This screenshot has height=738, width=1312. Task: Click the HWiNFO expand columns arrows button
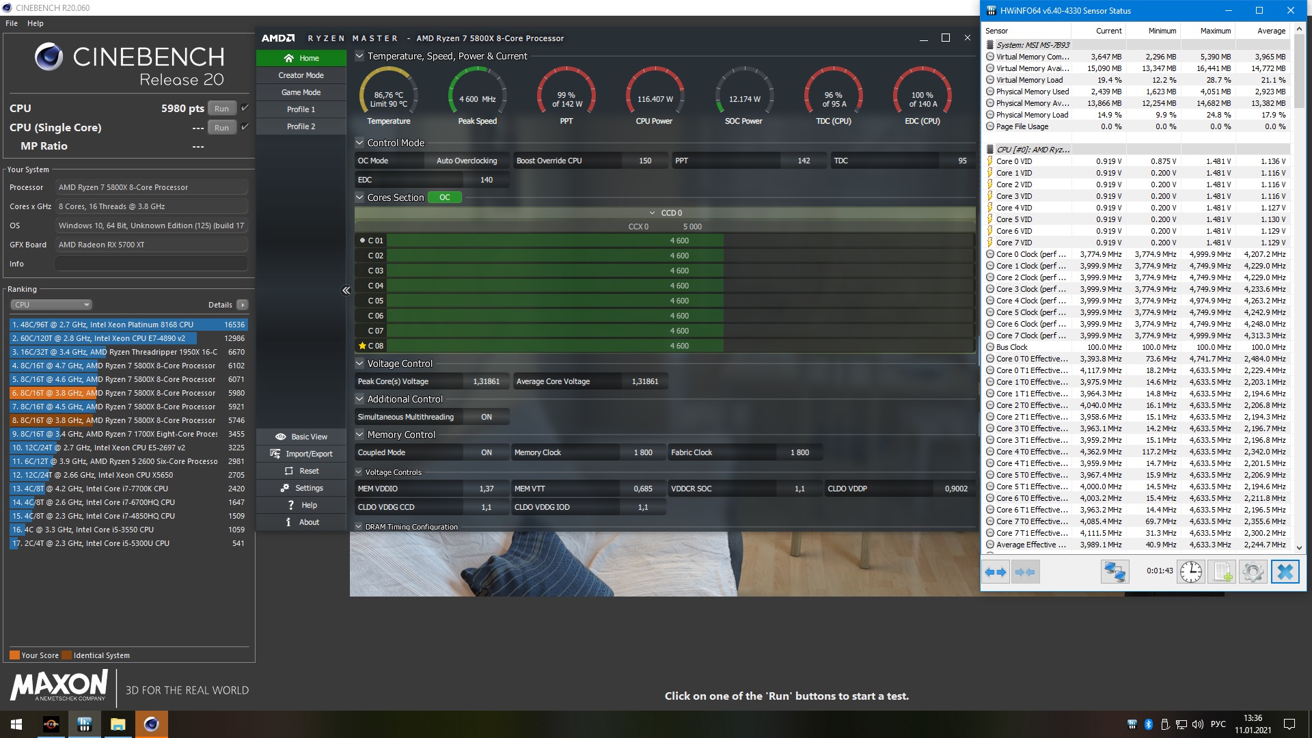pyautogui.click(x=996, y=572)
